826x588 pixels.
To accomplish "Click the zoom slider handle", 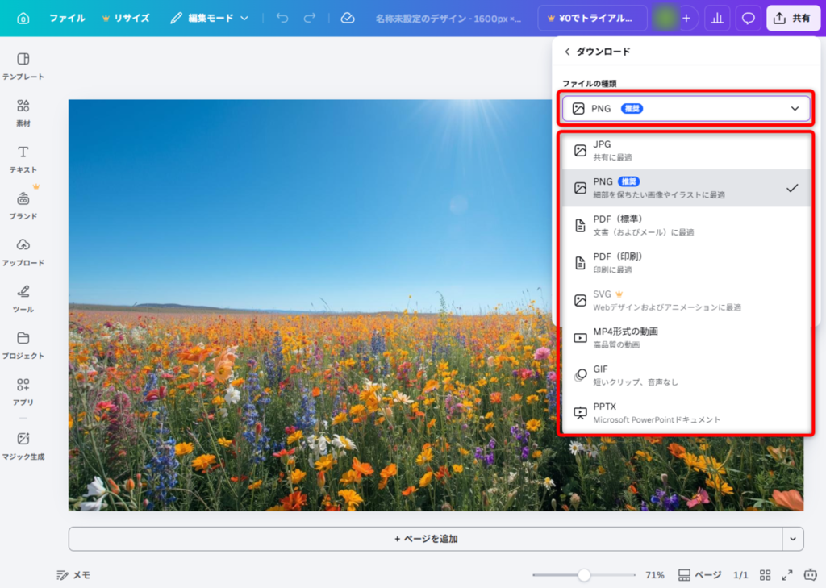I will (584, 575).
